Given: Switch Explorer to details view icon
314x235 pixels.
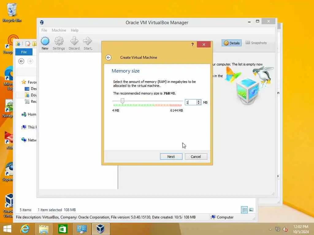Looking at the screenshot, I should (244, 210).
